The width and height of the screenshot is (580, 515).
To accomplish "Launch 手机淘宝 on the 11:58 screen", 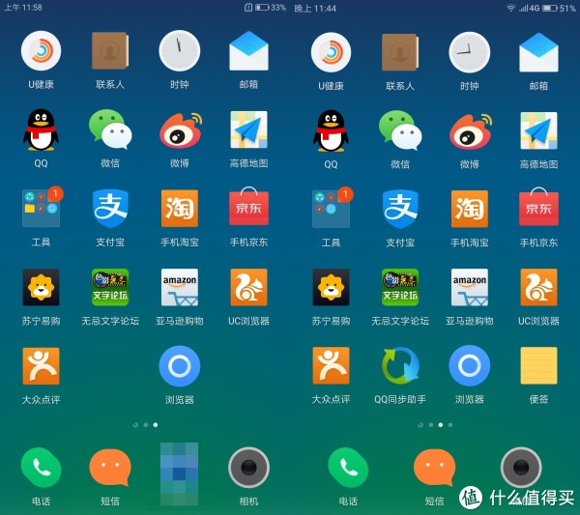I will (x=180, y=208).
